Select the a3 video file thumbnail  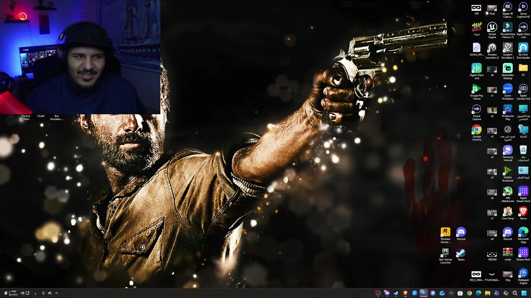pyautogui.click(x=492, y=132)
